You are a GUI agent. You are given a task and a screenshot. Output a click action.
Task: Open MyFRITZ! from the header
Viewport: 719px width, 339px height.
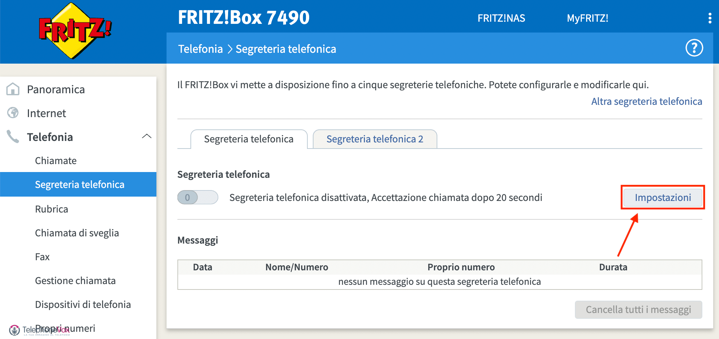click(x=587, y=18)
